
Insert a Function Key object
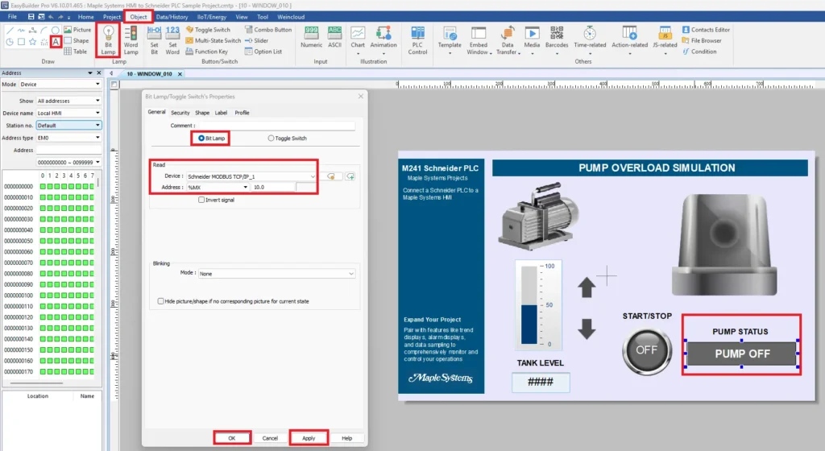click(207, 52)
